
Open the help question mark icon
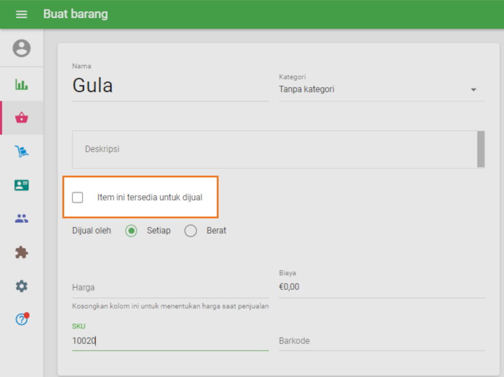(21, 320)
